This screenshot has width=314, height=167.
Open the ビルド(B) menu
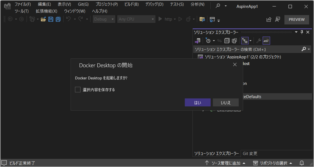click(x=131, y=4)
